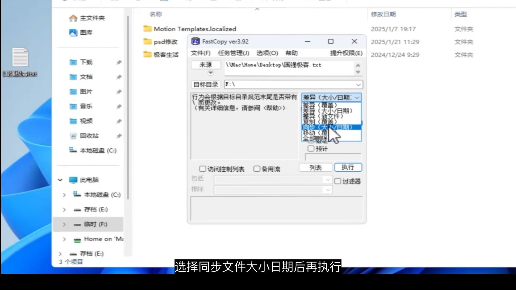The height and width of the screenshot is (290, 516).
Task: Click Explorer sidebar vertical scrollbar
Action: click(128, 107)
